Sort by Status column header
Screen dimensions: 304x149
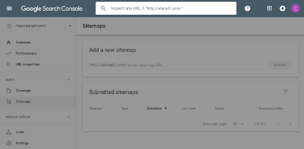[220, 109]
